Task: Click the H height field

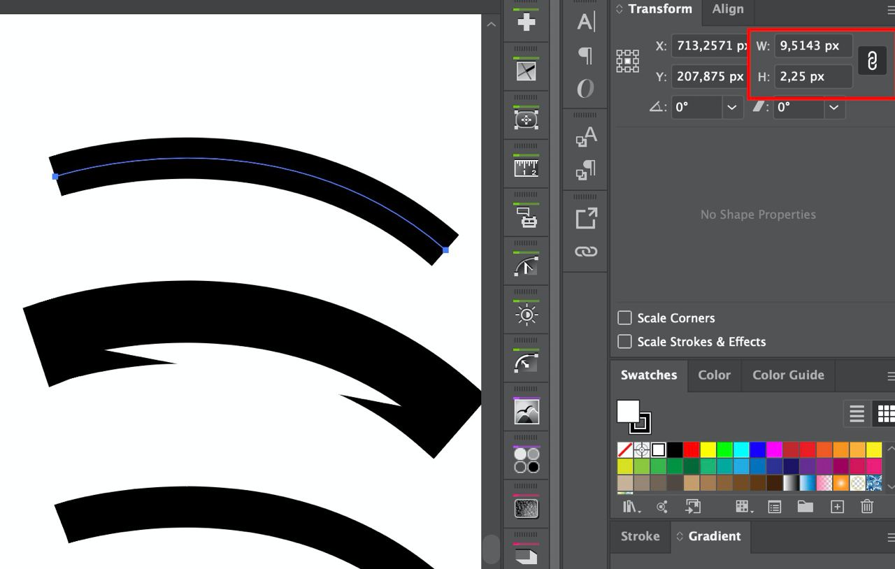Action: coord(813,76)
